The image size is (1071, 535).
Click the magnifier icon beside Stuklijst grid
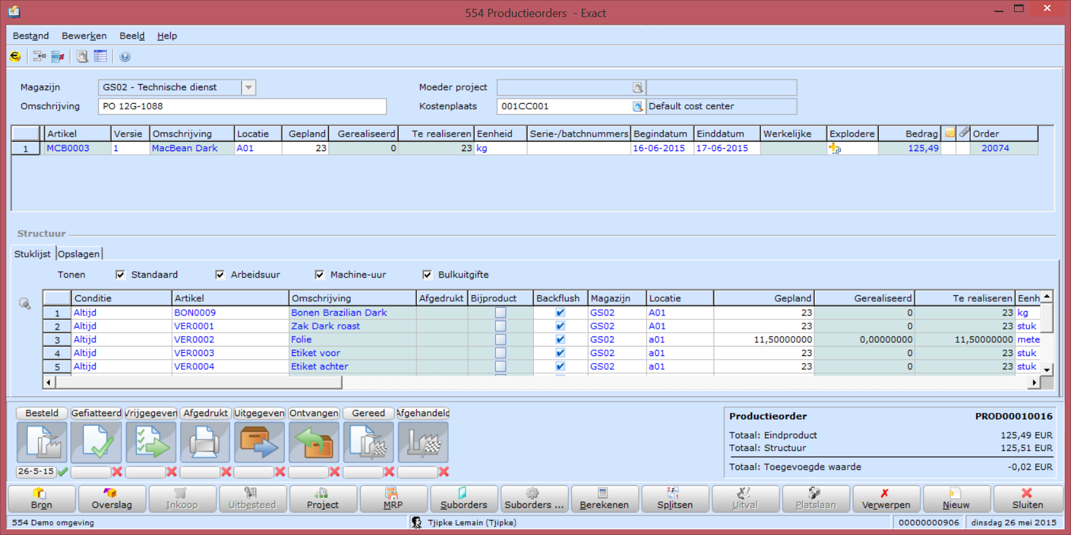click(x=25, y=304)
